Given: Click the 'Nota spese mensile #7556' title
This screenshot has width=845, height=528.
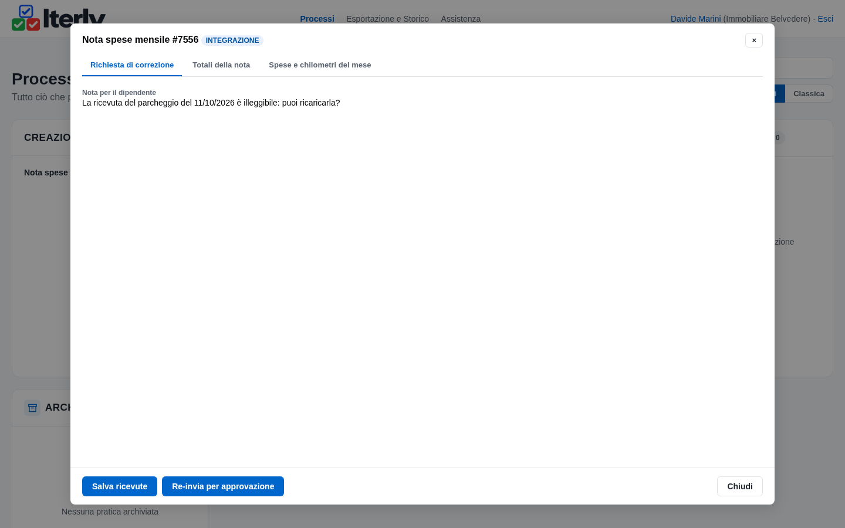Looking at the screenshot, I should click(140, 40).
